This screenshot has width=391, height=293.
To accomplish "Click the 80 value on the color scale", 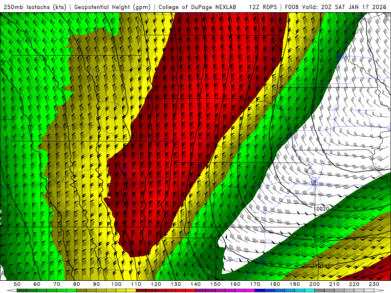I will [x=77, y=284].
